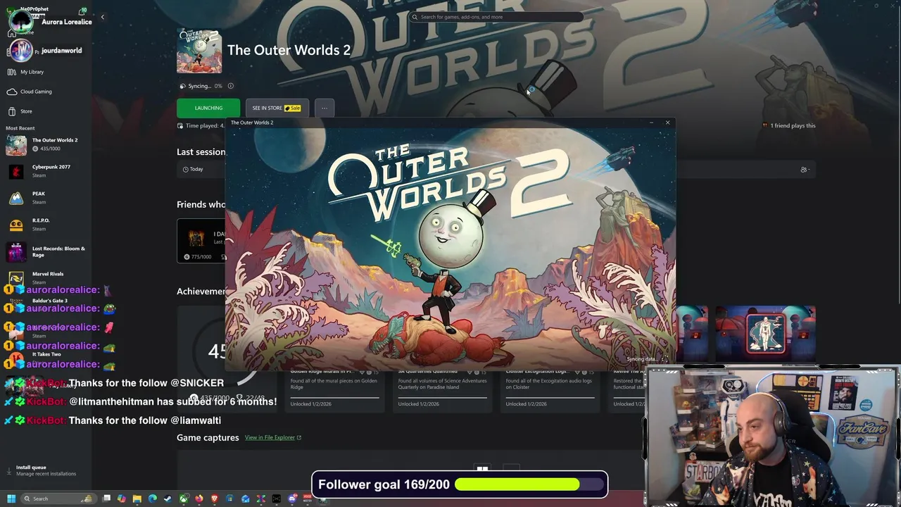
Task: Minimize The Outer Worlds 2 splash window
Action: [651, 123]
